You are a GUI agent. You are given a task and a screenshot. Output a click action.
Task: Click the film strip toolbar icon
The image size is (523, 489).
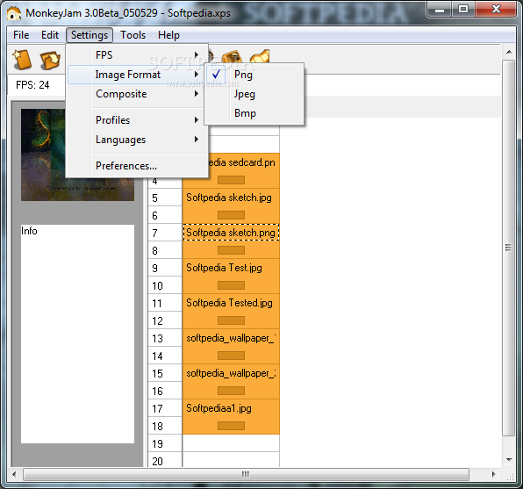pos(260,56)
